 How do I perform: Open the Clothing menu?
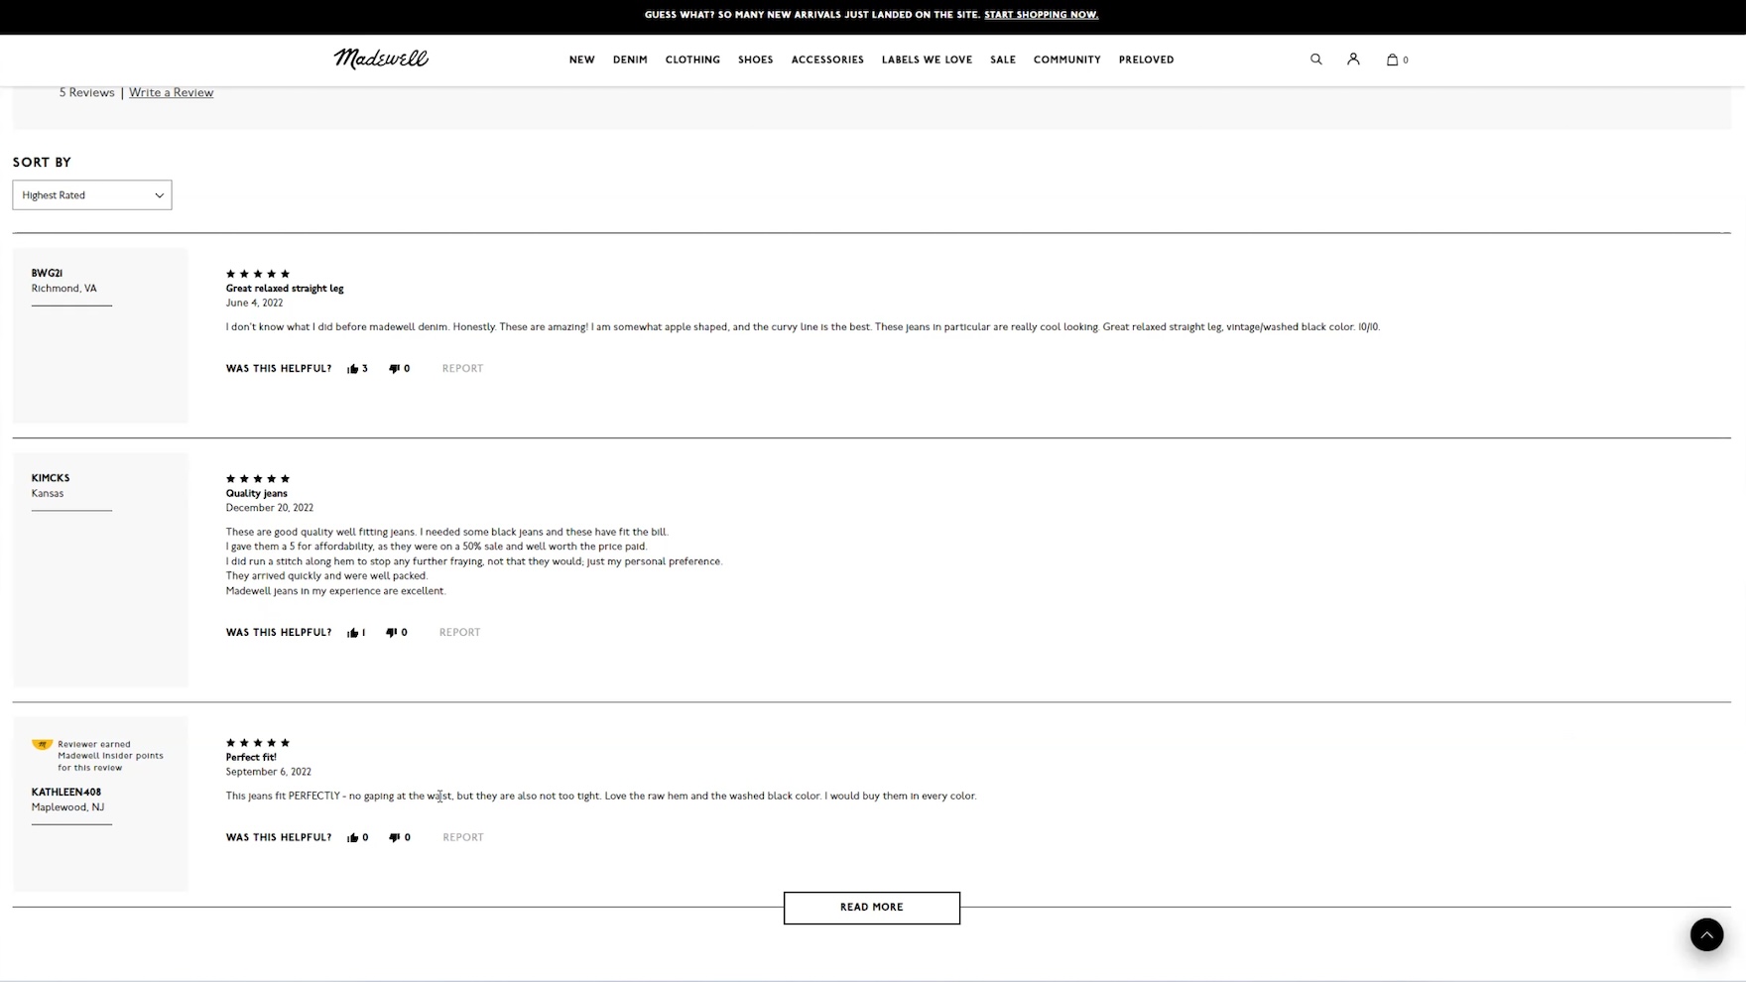[692, 60]
